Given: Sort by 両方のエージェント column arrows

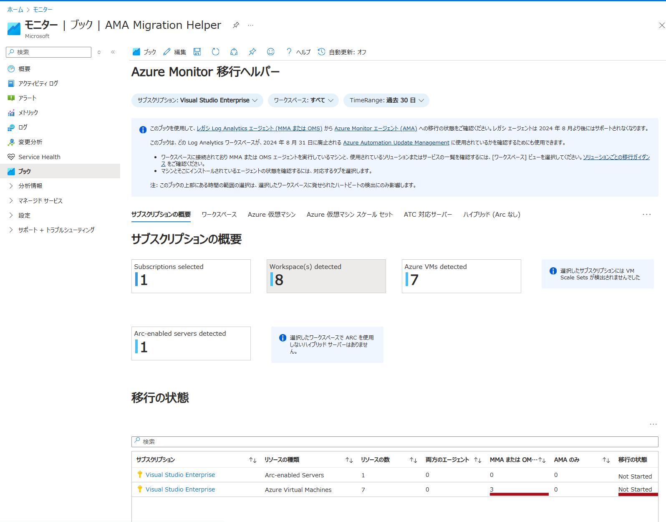Looking at the screenshot, I should 478,460.
